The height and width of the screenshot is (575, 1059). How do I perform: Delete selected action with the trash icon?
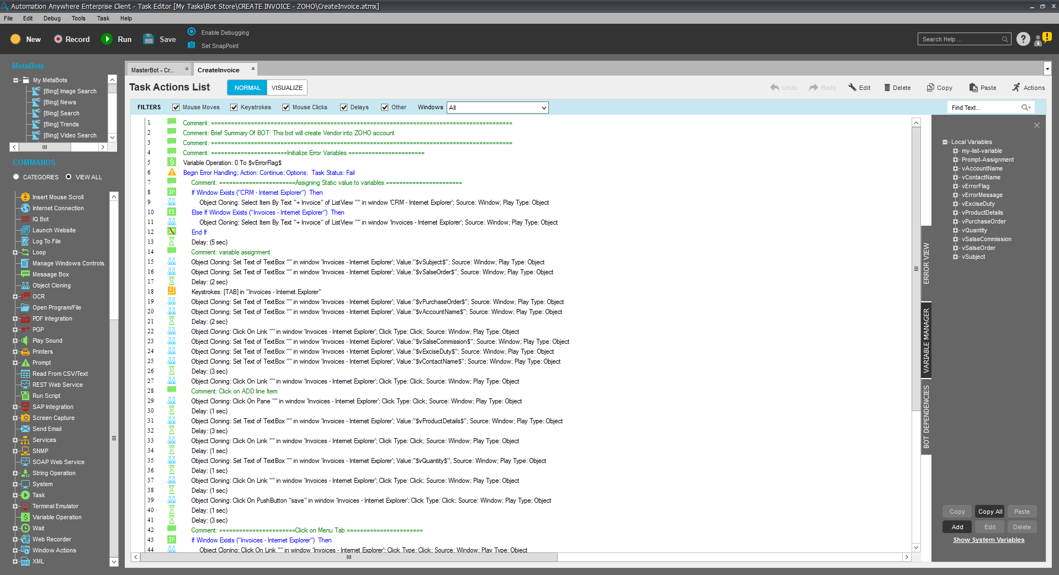(x=887, y=88)
